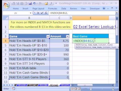Go to first sheet tab arrow
This screenshot has width=121, height=91.
coord(4,85)
